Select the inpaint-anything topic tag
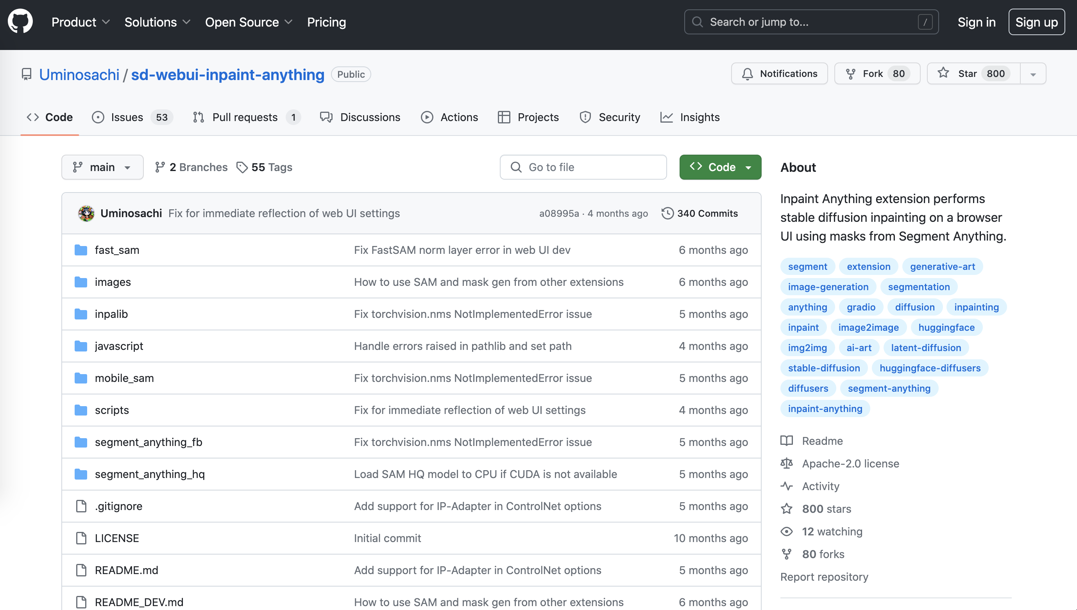1077x610 pixels. point(825,408)
